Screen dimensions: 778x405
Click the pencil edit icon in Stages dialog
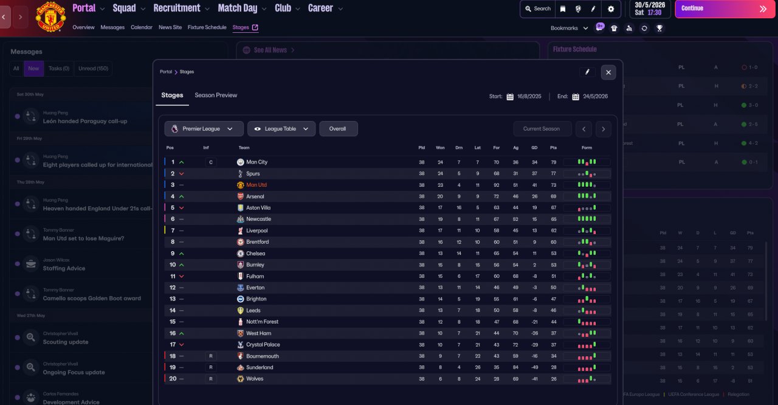tap(587, 72)
